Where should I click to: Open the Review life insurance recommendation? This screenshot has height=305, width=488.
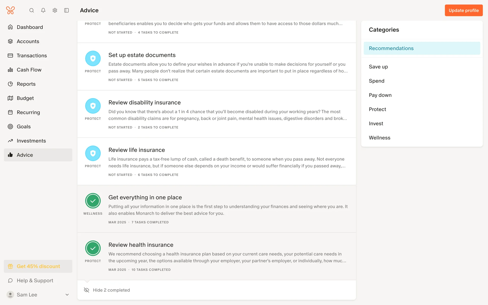click(x=136, y=150)
